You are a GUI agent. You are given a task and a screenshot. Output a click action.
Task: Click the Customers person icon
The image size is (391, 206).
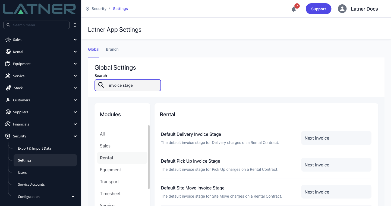pos(8,100)
